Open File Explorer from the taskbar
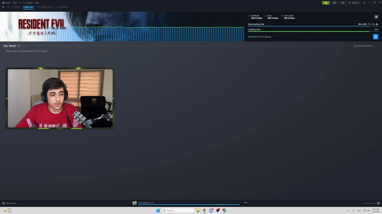Screen dimensions: 382x214 click(x=198, y=210)
